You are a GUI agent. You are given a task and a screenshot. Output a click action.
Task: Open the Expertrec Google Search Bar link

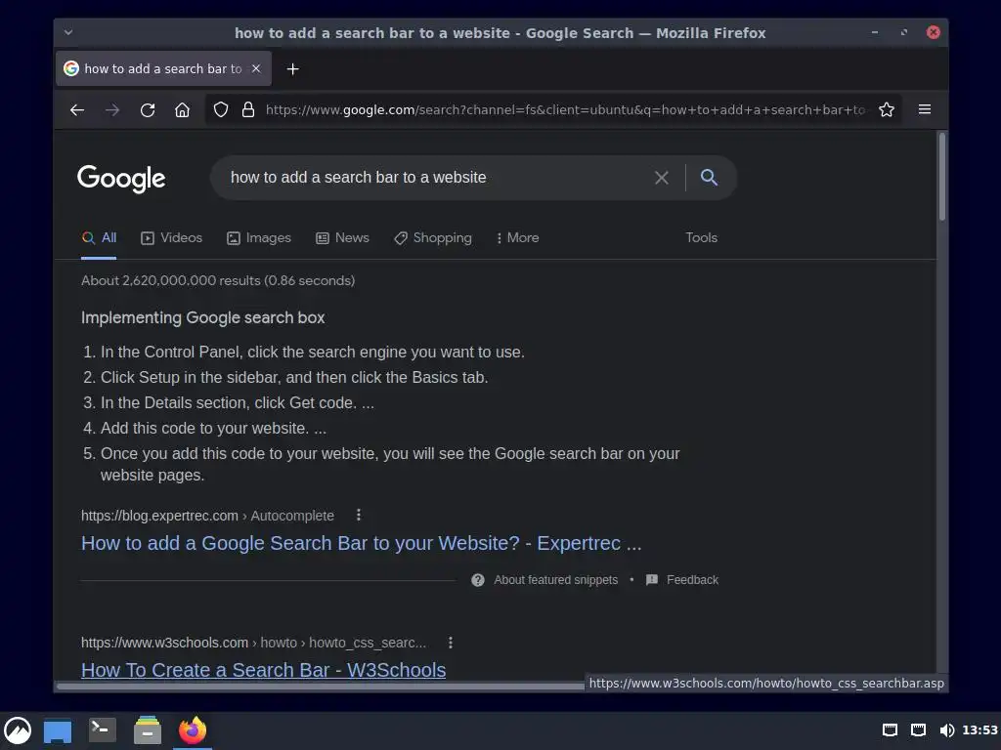click(x=362, y=543)
